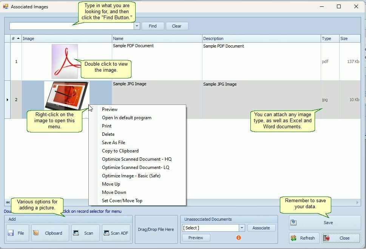This screenshot has width=366, height=249.
Task: Click the scanner icon on Scan button
Action: 76,233
